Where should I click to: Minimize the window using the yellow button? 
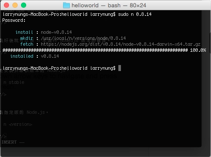[15, 5]
